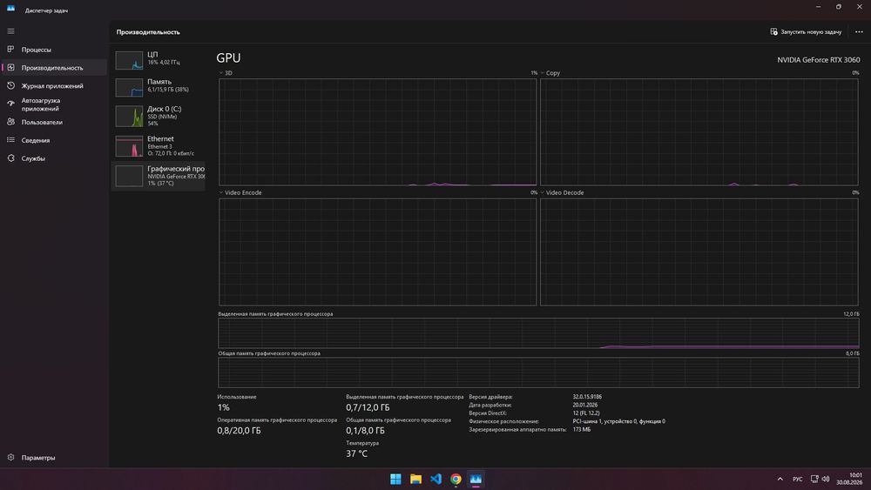The image size is (871, 490).
Task: Click the РУС language indicator
Action: [798, 479]
